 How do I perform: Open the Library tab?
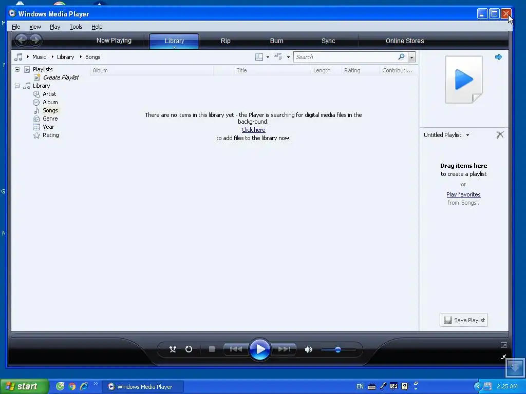pos(174,41)
